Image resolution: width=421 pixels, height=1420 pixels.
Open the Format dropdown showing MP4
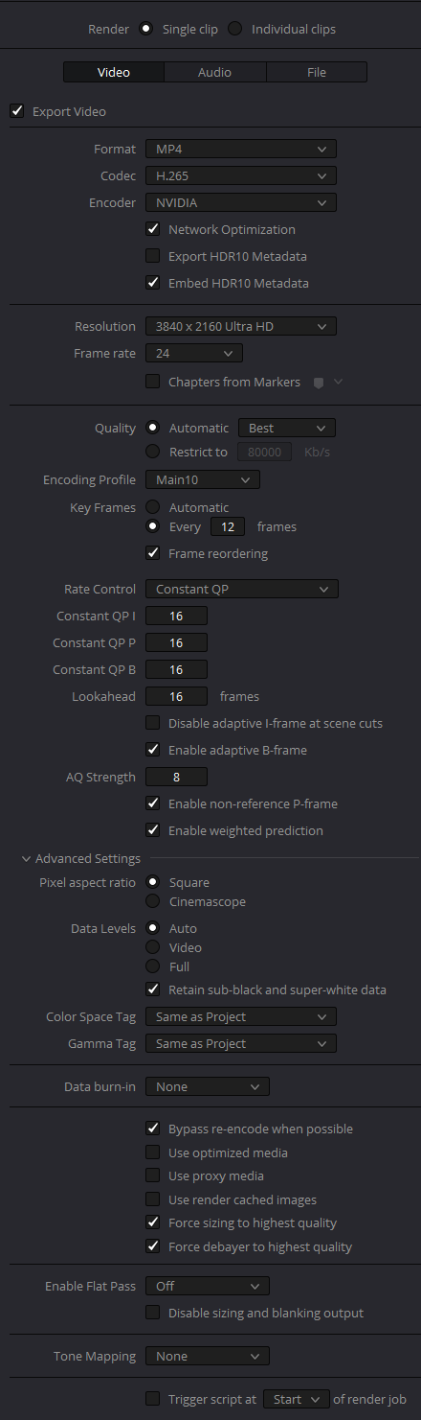(x=241, y=150)
